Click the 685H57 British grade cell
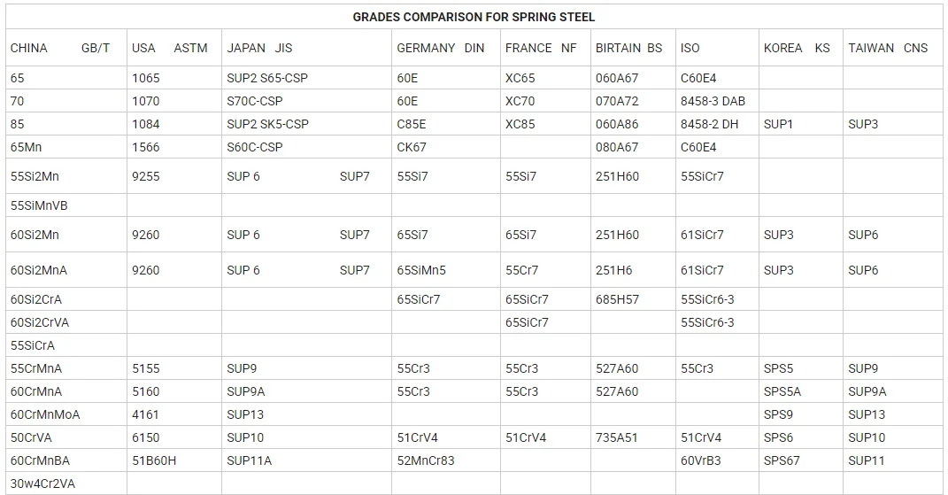The image size is (948, 495). 633,299
